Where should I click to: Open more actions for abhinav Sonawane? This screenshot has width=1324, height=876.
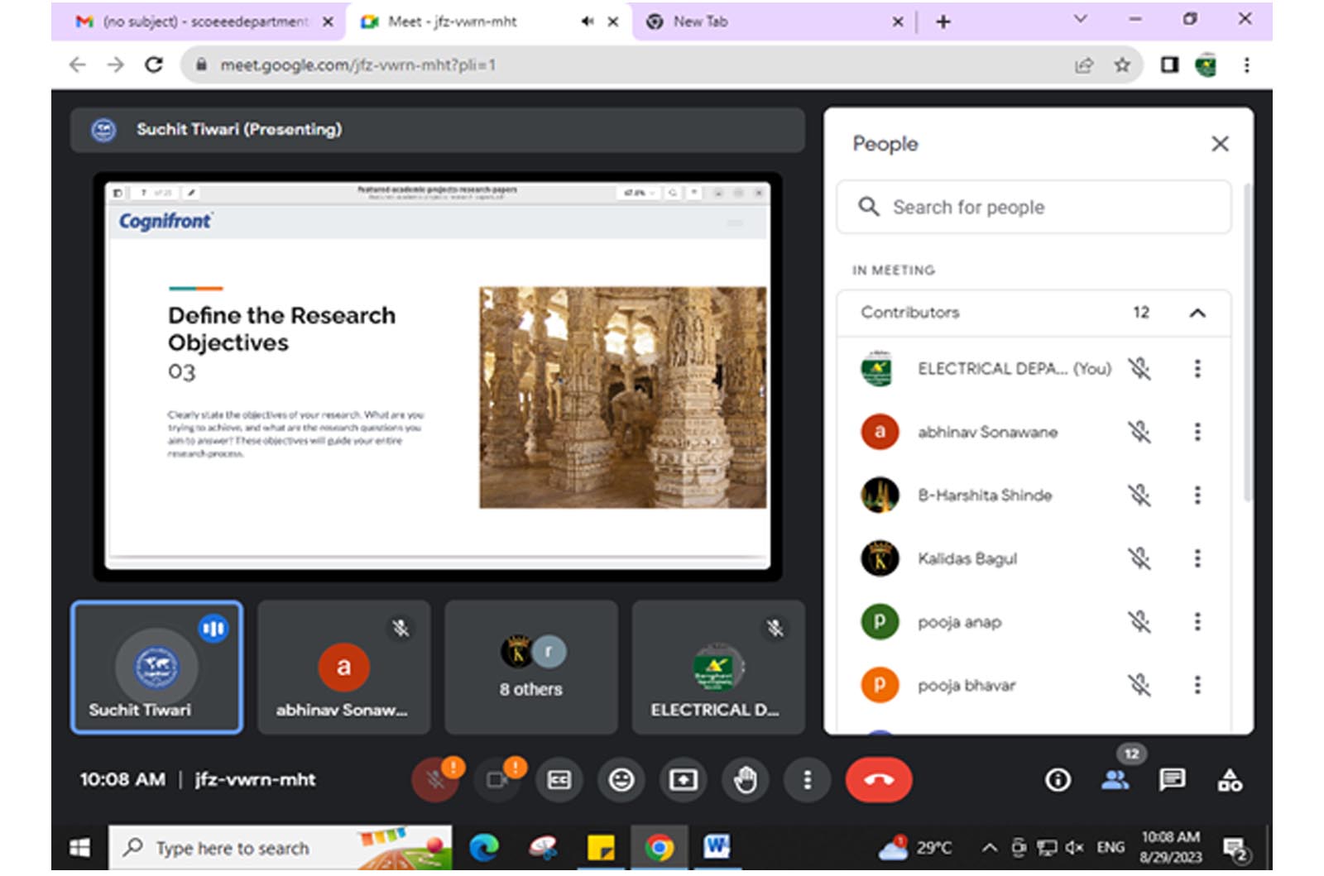coord(1197,432)
